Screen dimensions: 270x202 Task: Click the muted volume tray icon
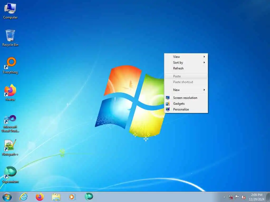pyautogui.click(x=243, y=197)
